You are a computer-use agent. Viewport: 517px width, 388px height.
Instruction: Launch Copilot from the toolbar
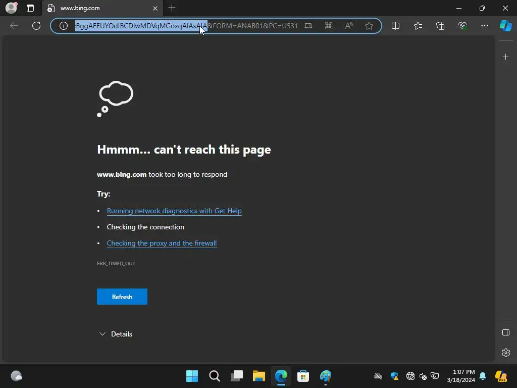(x=505, y=26)
